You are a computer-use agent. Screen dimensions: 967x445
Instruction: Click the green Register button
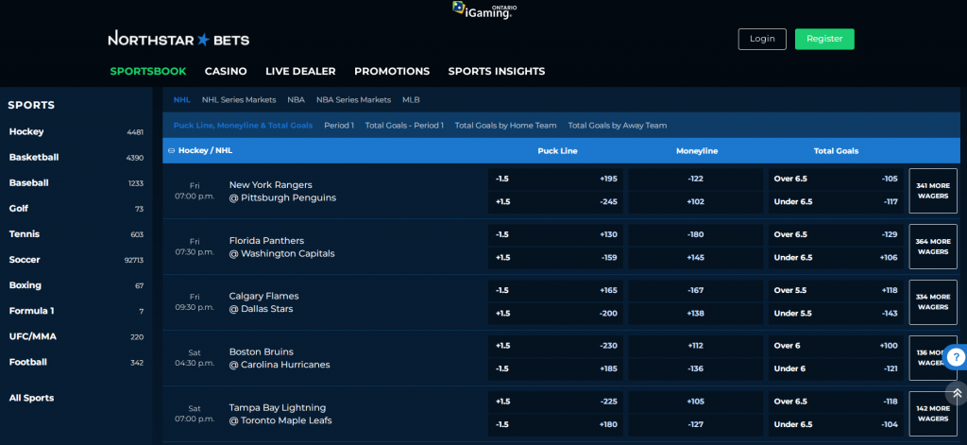click(824, 39)
